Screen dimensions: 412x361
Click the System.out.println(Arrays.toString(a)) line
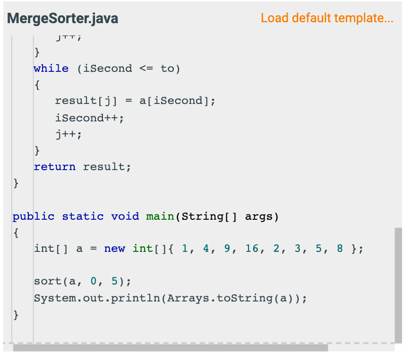(170, 298)
